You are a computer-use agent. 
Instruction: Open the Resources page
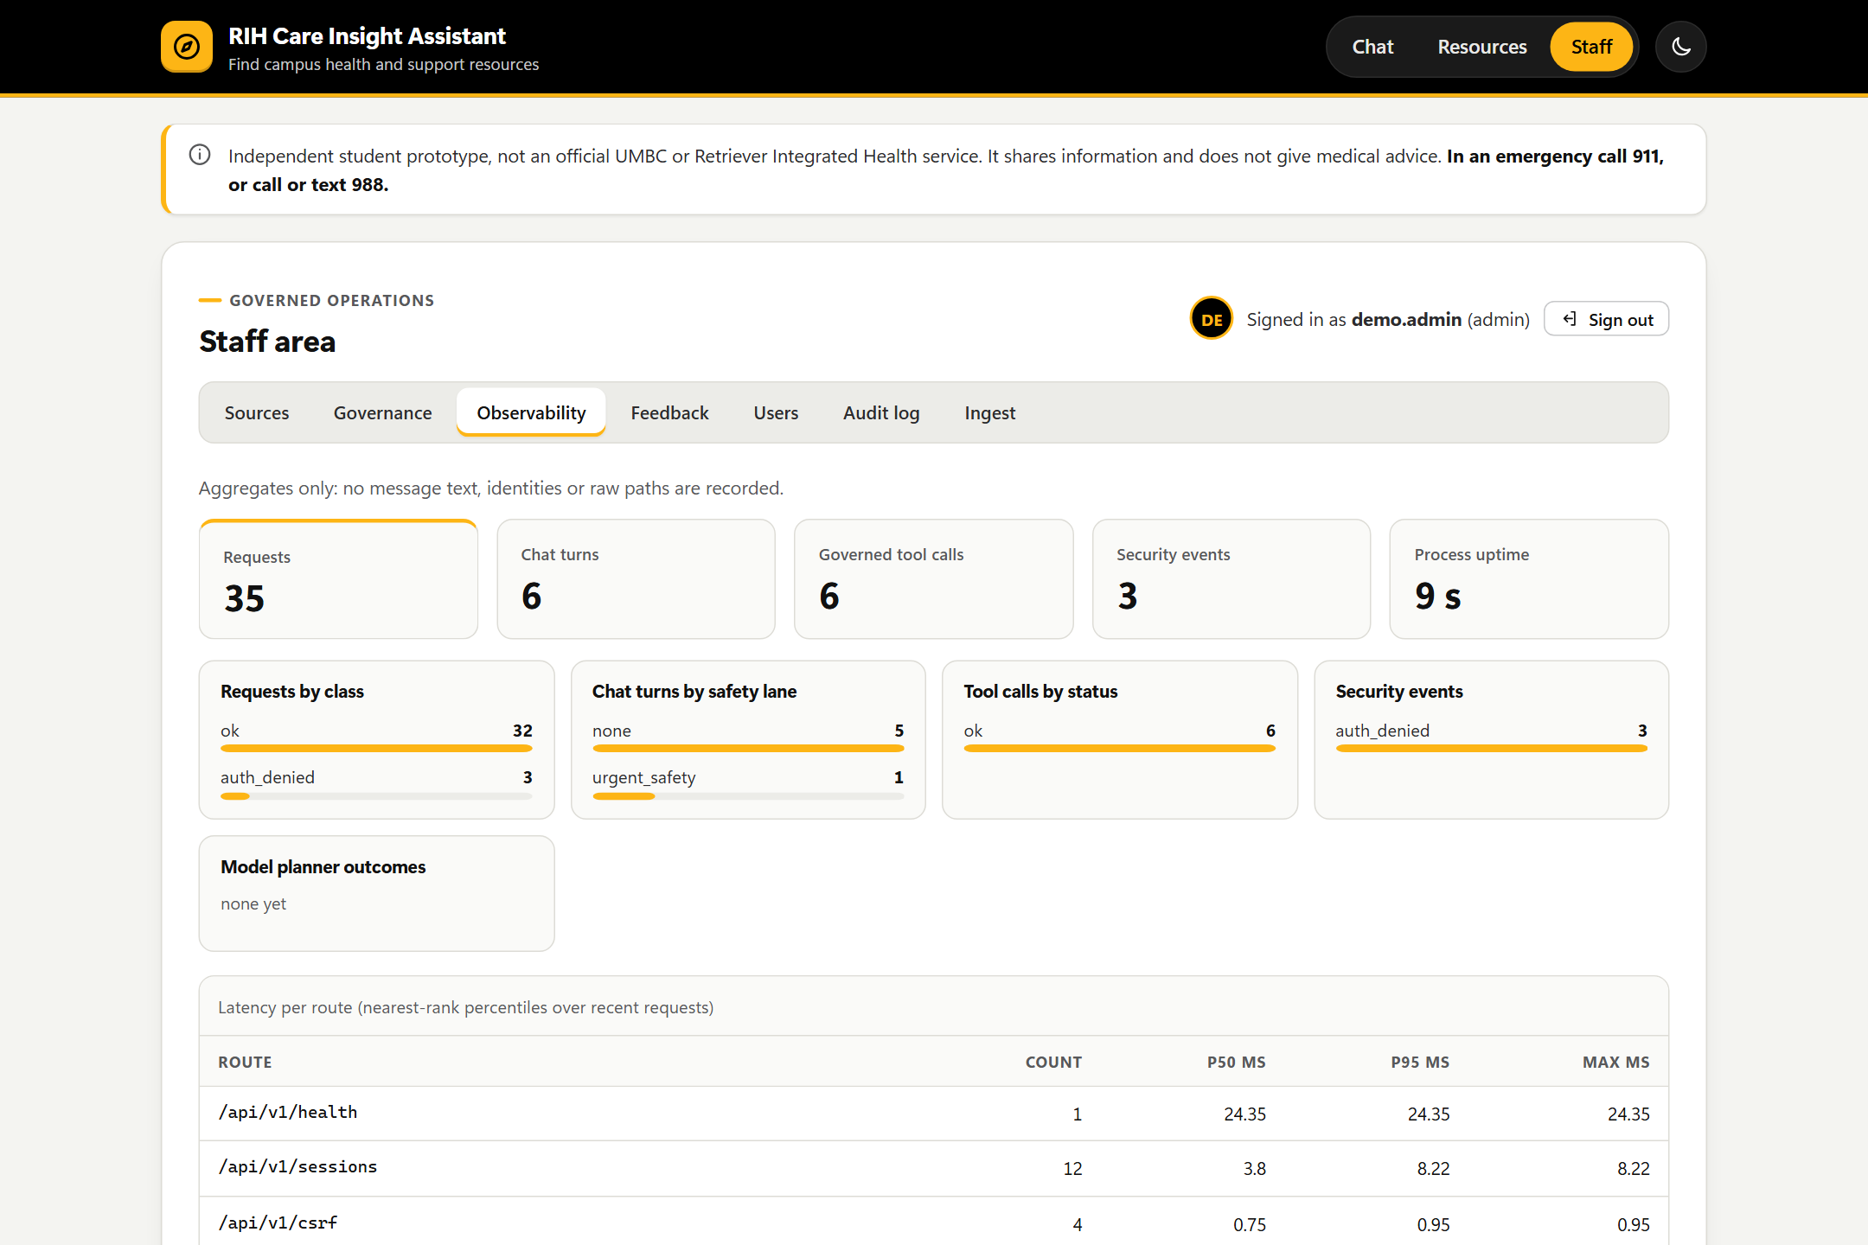[1481, 47]
